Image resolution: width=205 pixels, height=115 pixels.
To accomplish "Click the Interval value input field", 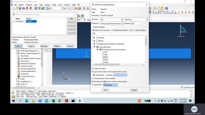I will [x=136, y=23].
